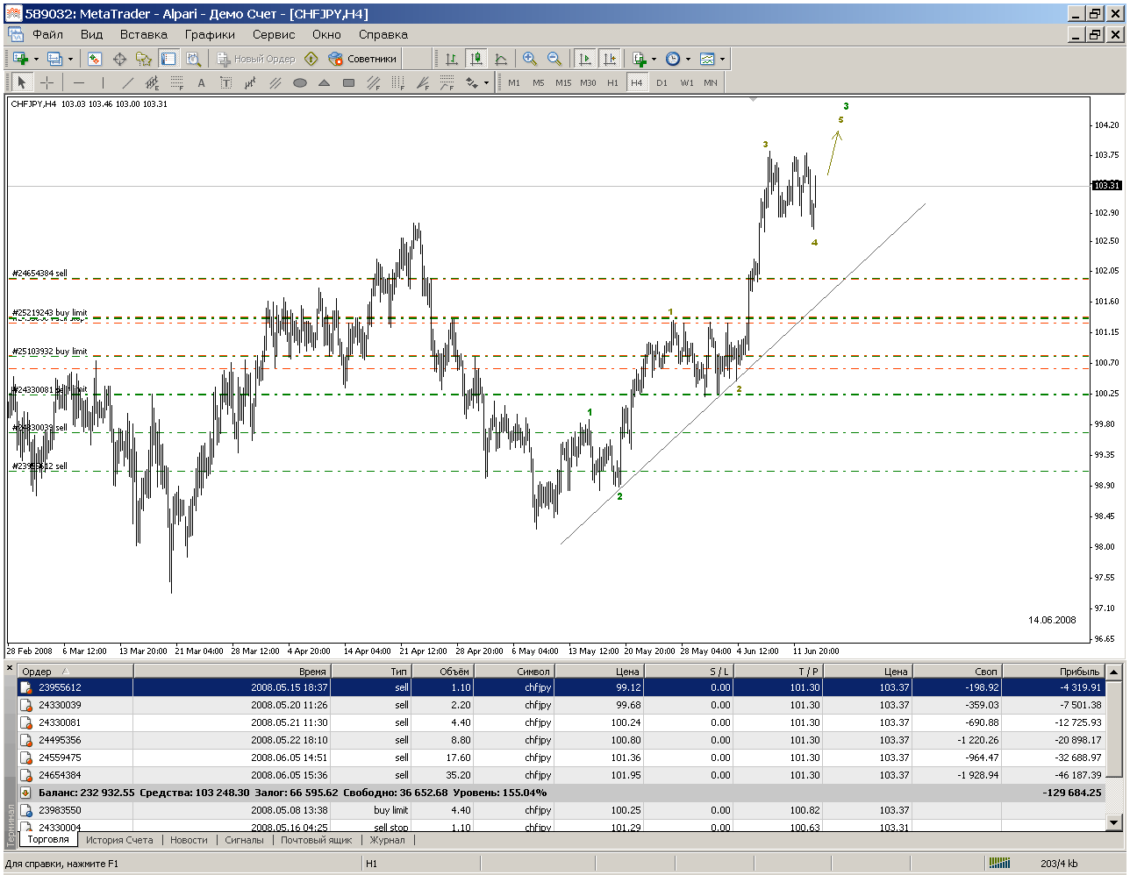Open the Справка menu

383,35
